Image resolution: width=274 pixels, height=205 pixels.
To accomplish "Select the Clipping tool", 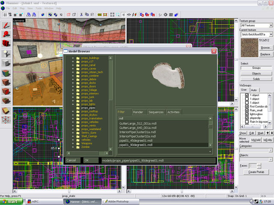I will click(x=6, y=111).
